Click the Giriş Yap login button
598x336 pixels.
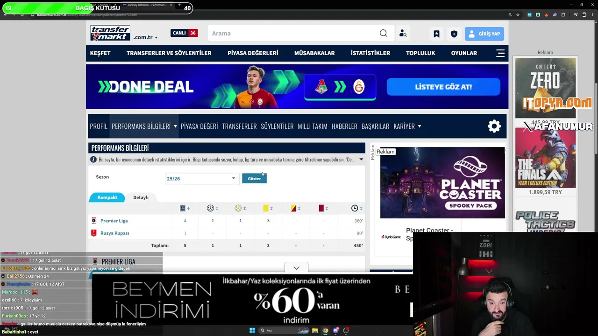click(x=484, y=34)
